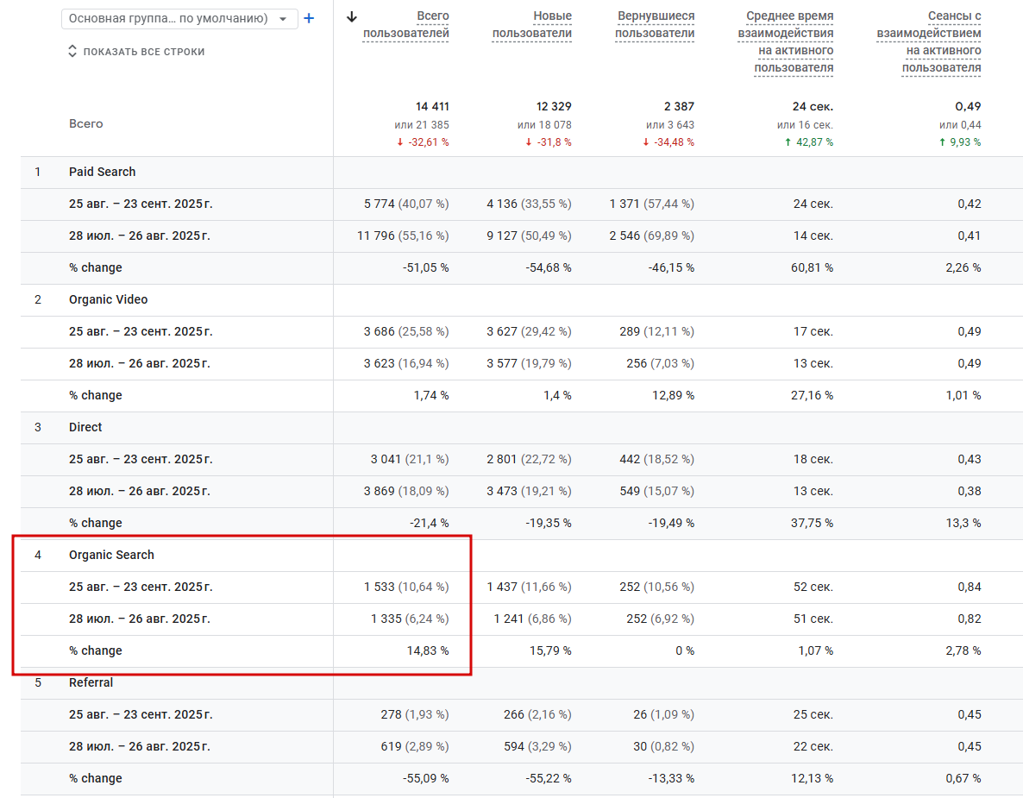The width and height of the screenshot is (1023, 798).
Task: Sort by 'Новые пользователи' column header
Action: click(x=531, y=24)
